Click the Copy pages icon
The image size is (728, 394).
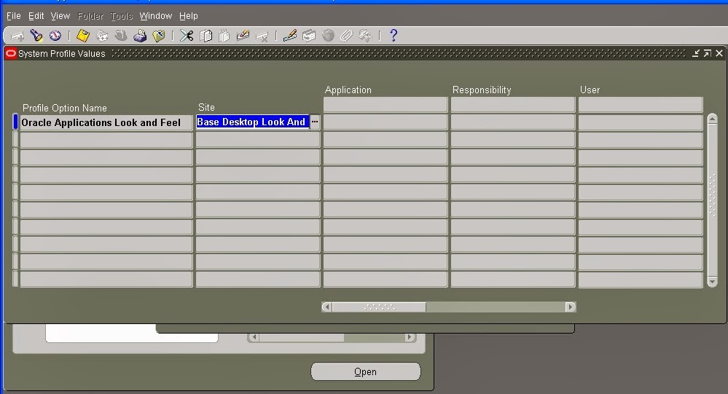click(x=206, y=36)
